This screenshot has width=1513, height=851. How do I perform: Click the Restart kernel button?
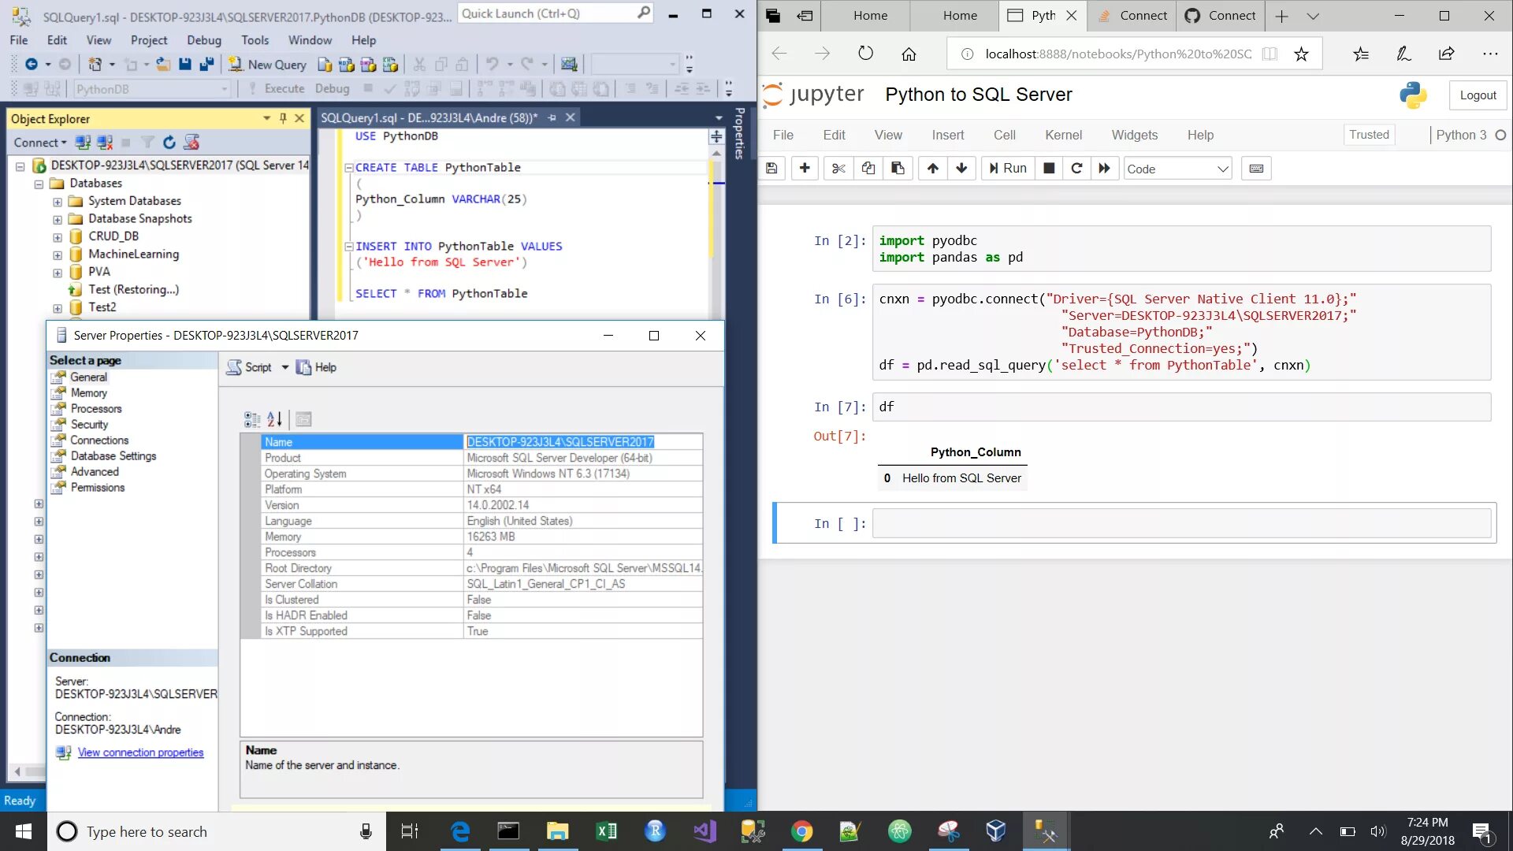pyautogui.click(x=1076, y=169)
